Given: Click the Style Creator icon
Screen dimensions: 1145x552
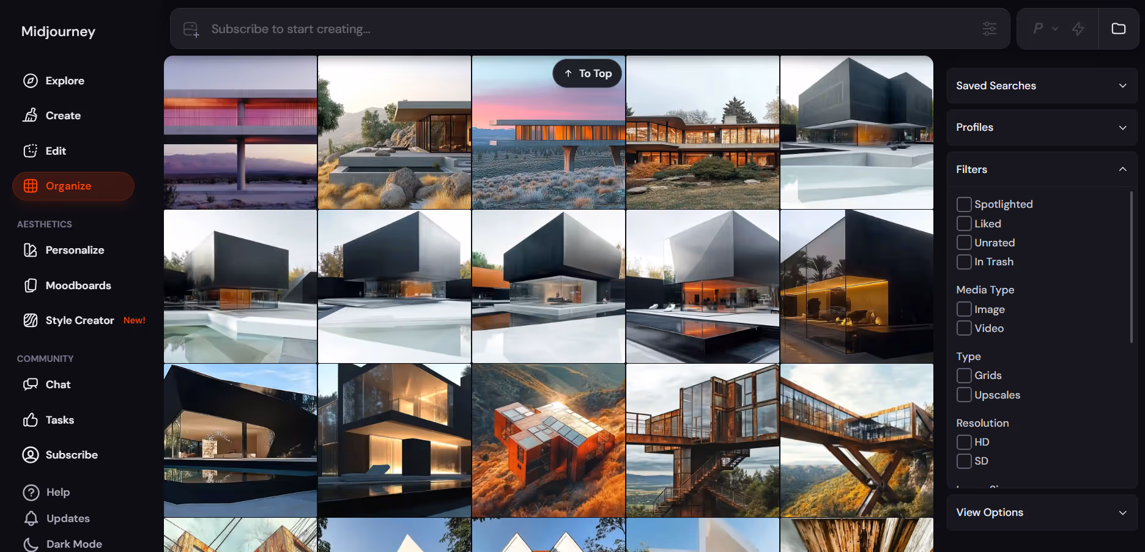Looking at the screenshot, I should [31, 320].
